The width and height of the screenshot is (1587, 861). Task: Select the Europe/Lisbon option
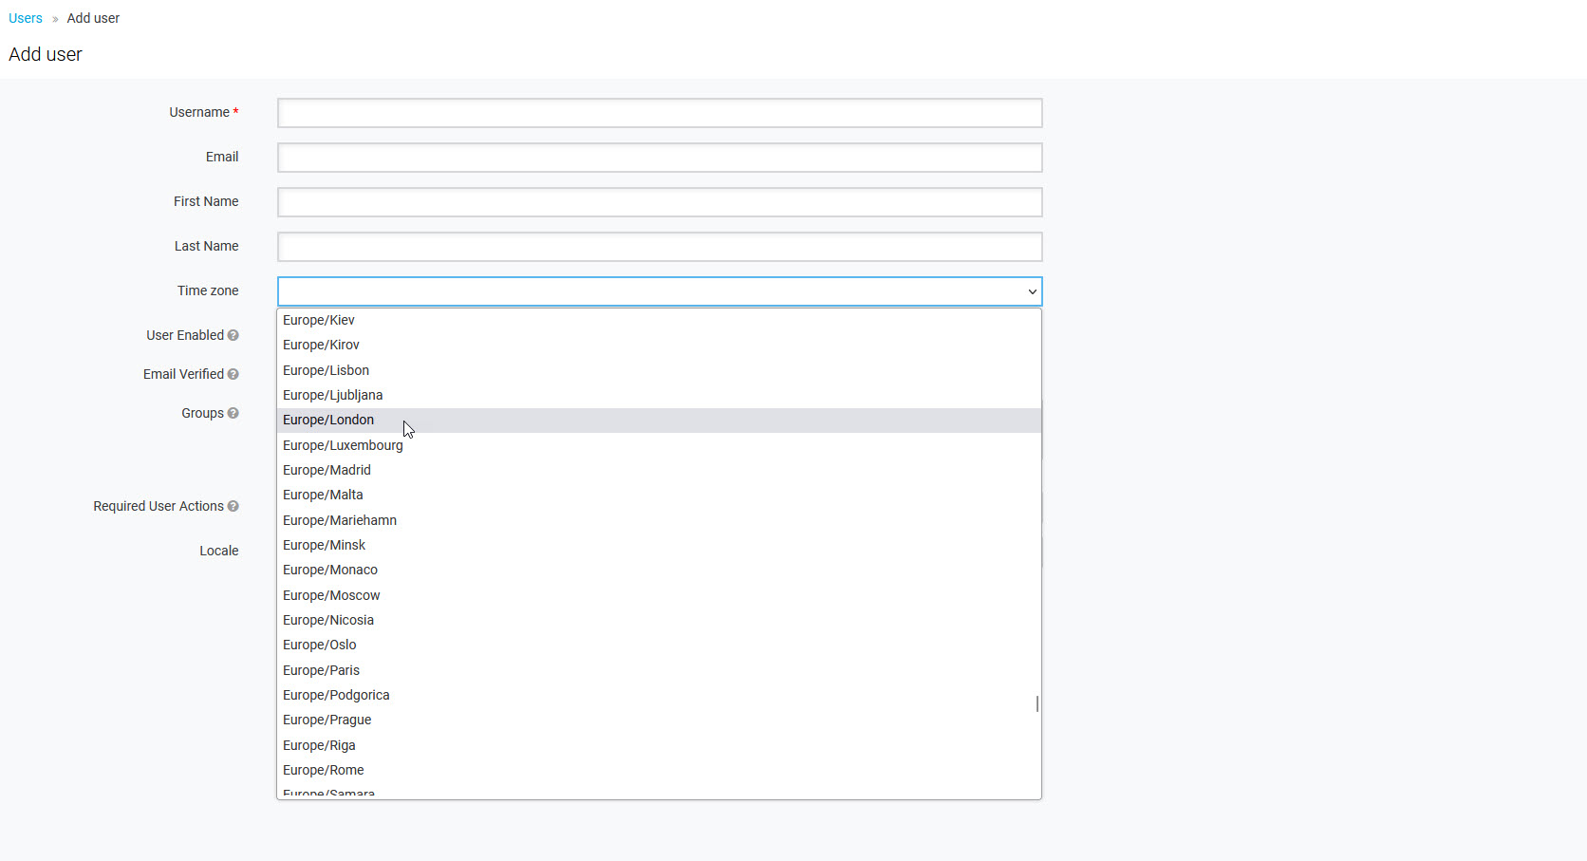pyautogui.click(x=326, y=370)
